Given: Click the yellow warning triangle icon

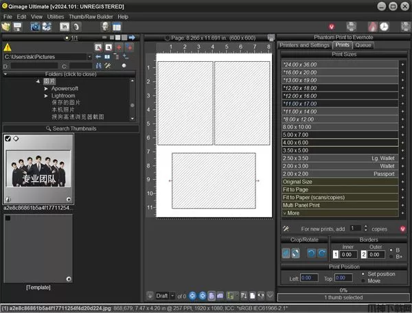Looking at the screenshot, I should click(8, 47).
